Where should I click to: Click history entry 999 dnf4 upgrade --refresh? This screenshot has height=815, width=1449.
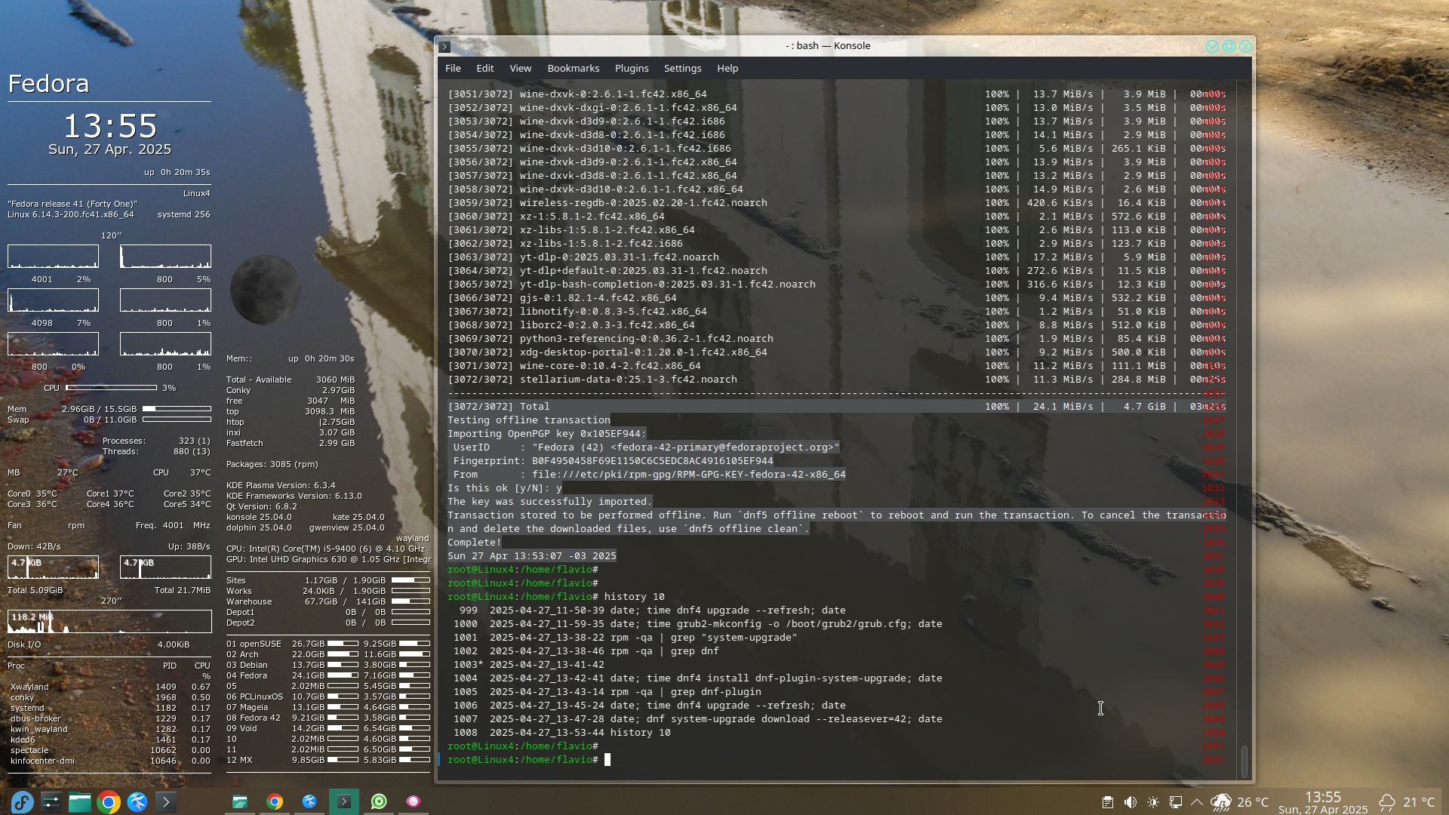pyautogui.click(x=653, y=610)
